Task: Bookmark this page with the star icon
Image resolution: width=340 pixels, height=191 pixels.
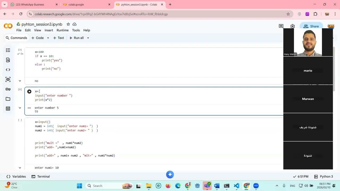Action: (288, 14)
